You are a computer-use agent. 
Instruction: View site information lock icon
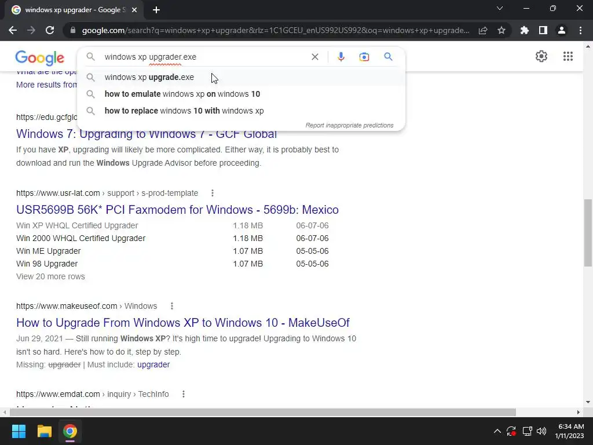(73, 30)
